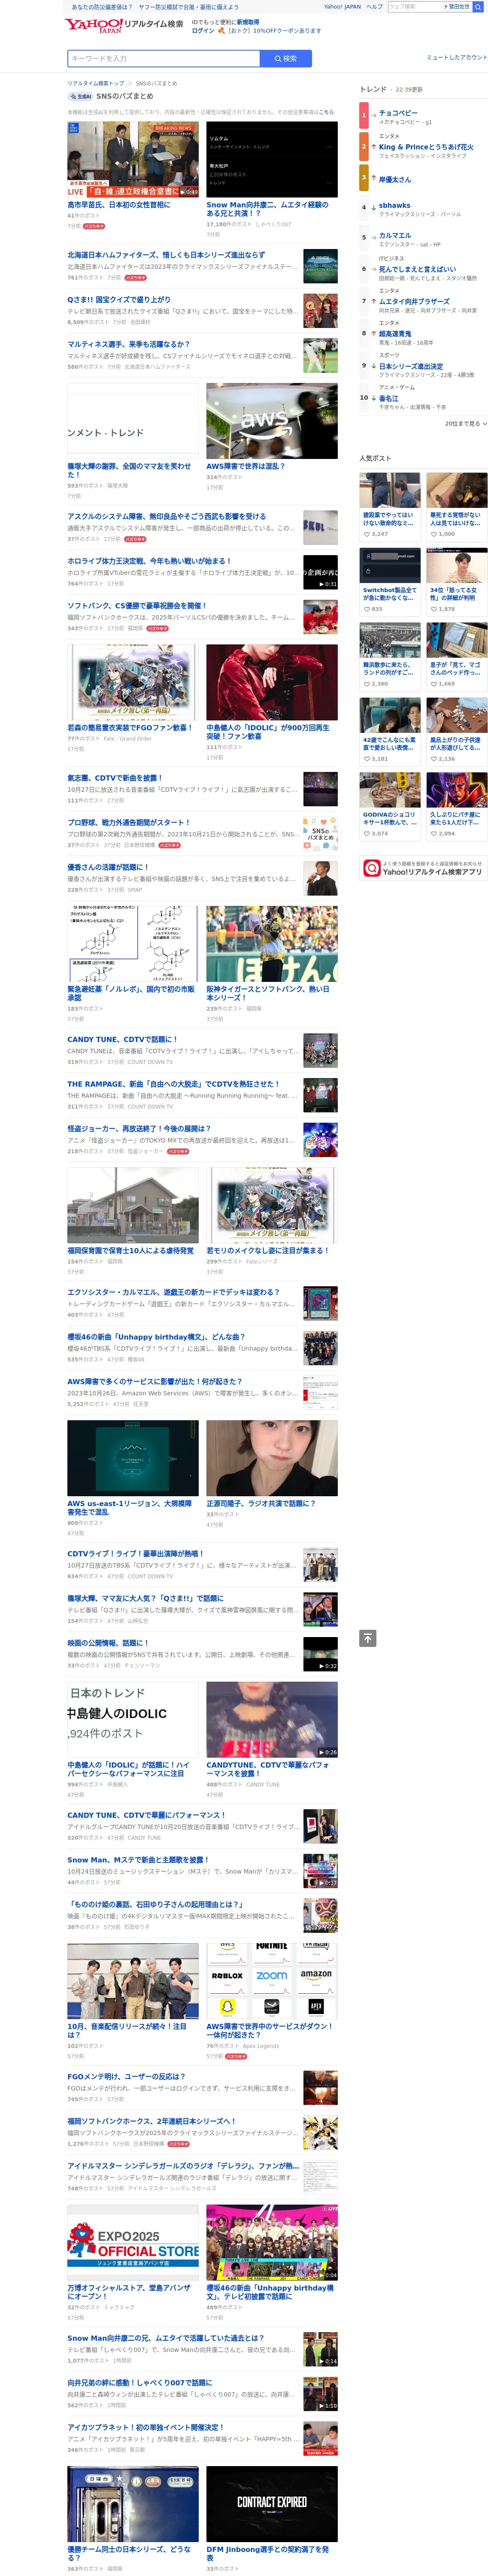
Task: Open the chemical structure thumbnail for ノルレボ
Action: (x=132, y=944)
